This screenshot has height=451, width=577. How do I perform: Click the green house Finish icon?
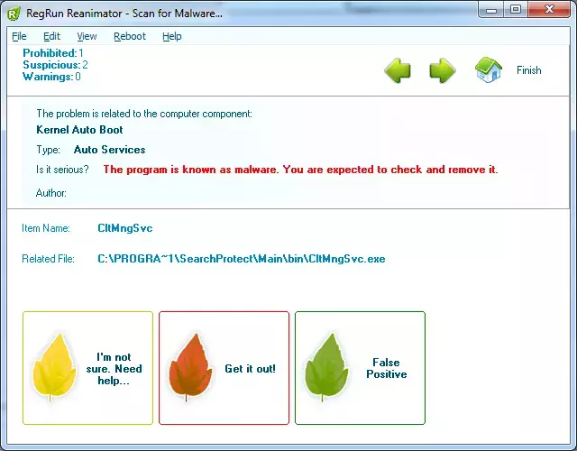tap(489, 69)
